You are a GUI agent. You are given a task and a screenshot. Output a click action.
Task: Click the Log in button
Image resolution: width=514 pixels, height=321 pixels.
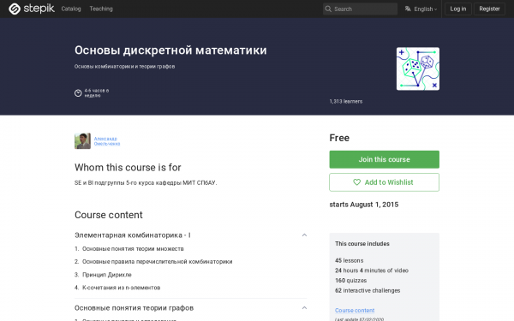pos(458,9)
